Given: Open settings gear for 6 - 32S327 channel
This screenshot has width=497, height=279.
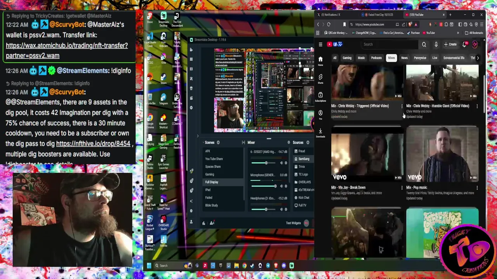Looking at the screenshot, I should (286, 163).
